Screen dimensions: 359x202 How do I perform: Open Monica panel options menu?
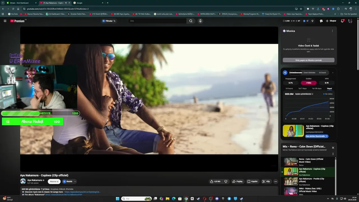[x=332, y=31]
